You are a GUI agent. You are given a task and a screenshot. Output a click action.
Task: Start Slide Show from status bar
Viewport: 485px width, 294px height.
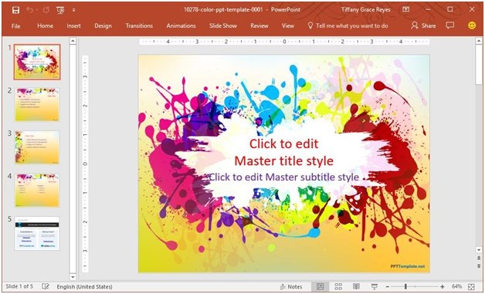(375, 286)
